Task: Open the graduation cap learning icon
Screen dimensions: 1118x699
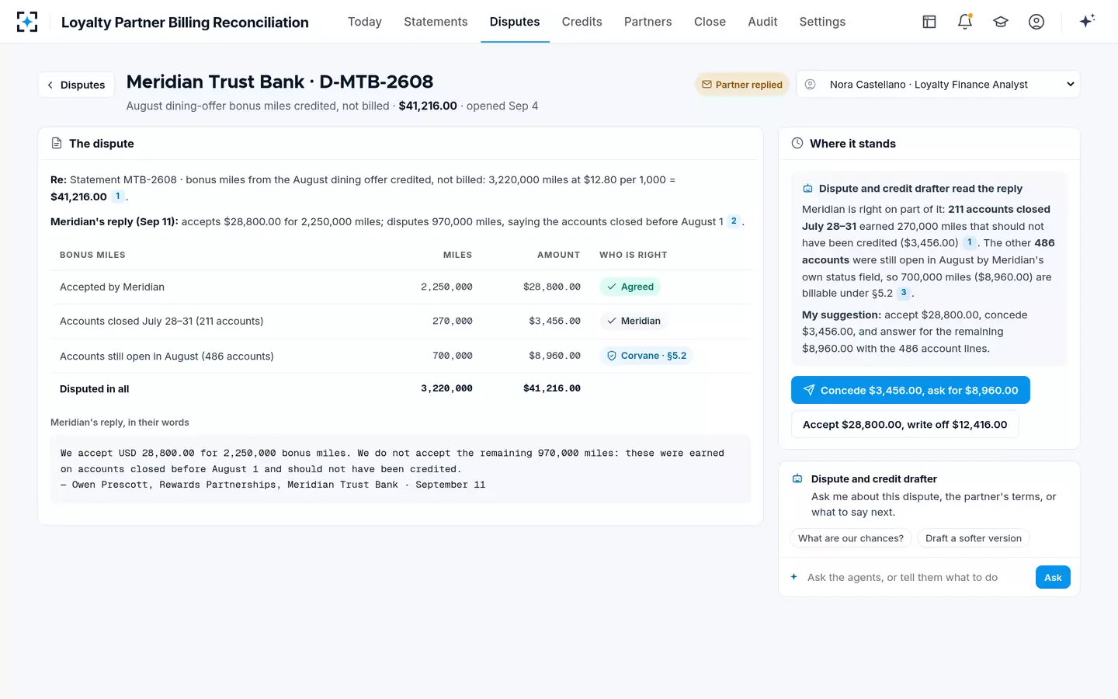Action: [x=1001, y=22]
